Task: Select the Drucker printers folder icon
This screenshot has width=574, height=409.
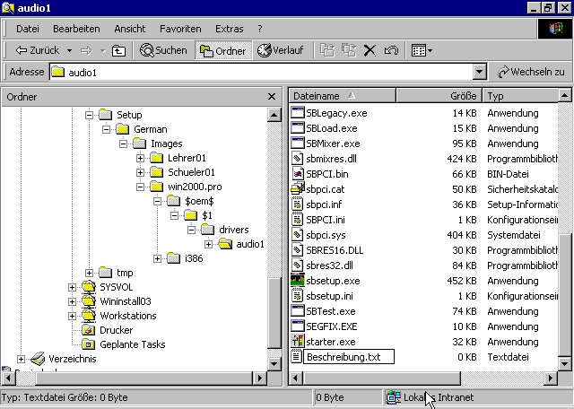Action: point(89,330)
